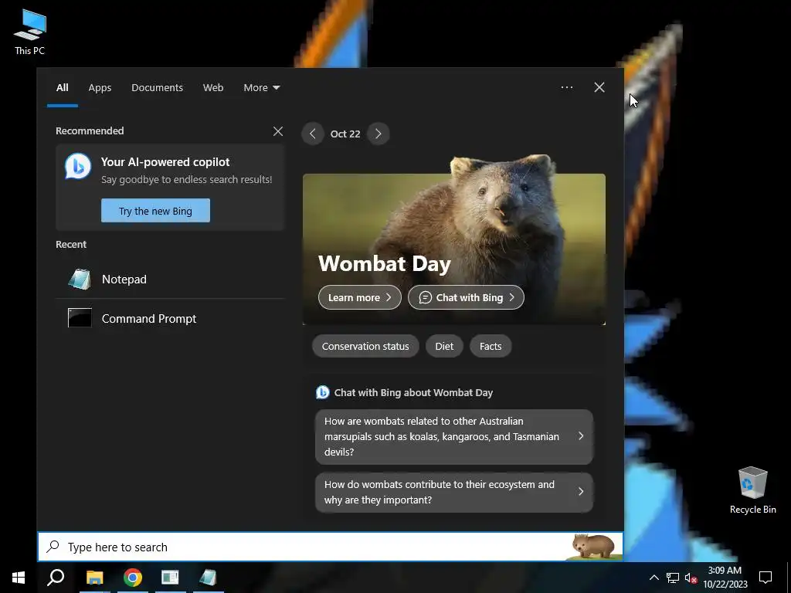Screen dimensions: 791x593
Task: Launch Google Chrome from the taskbar
Action: [x=132, y=578]
